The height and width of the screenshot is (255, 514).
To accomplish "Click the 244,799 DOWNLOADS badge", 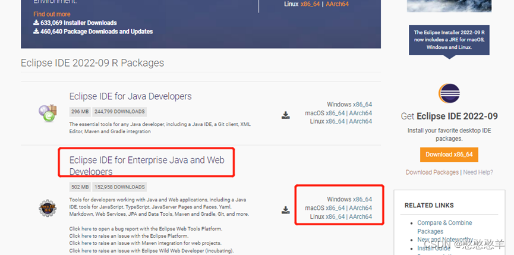I will pyautogui.click(x=119, y=112).
